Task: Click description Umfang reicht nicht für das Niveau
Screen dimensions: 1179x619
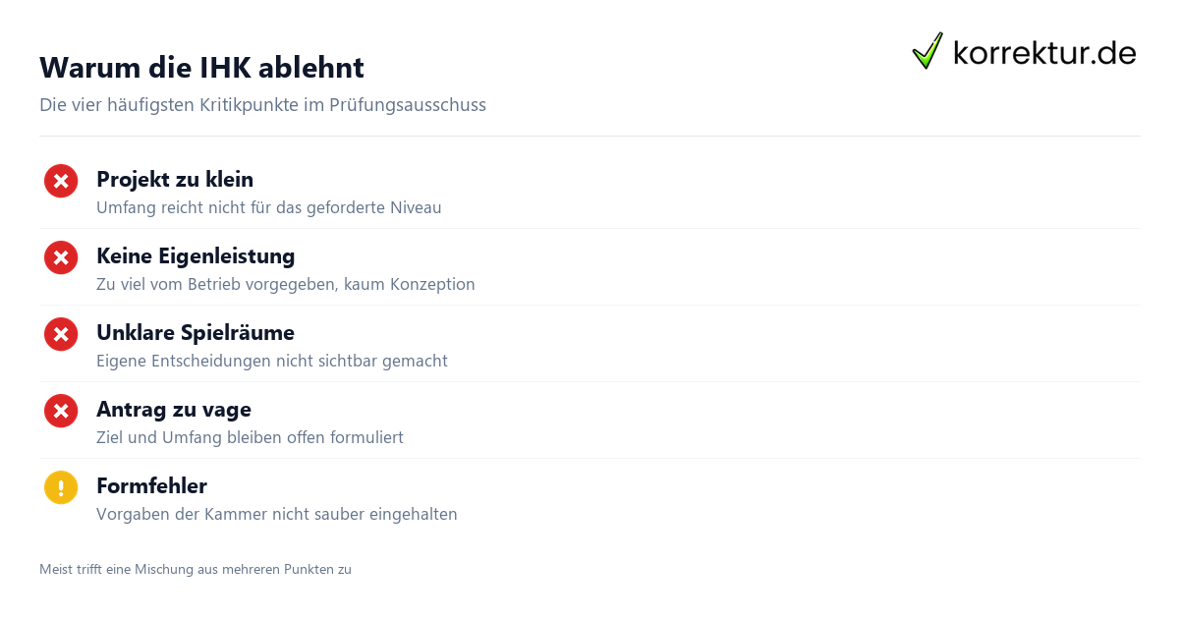Action: (x=269, y=207)
